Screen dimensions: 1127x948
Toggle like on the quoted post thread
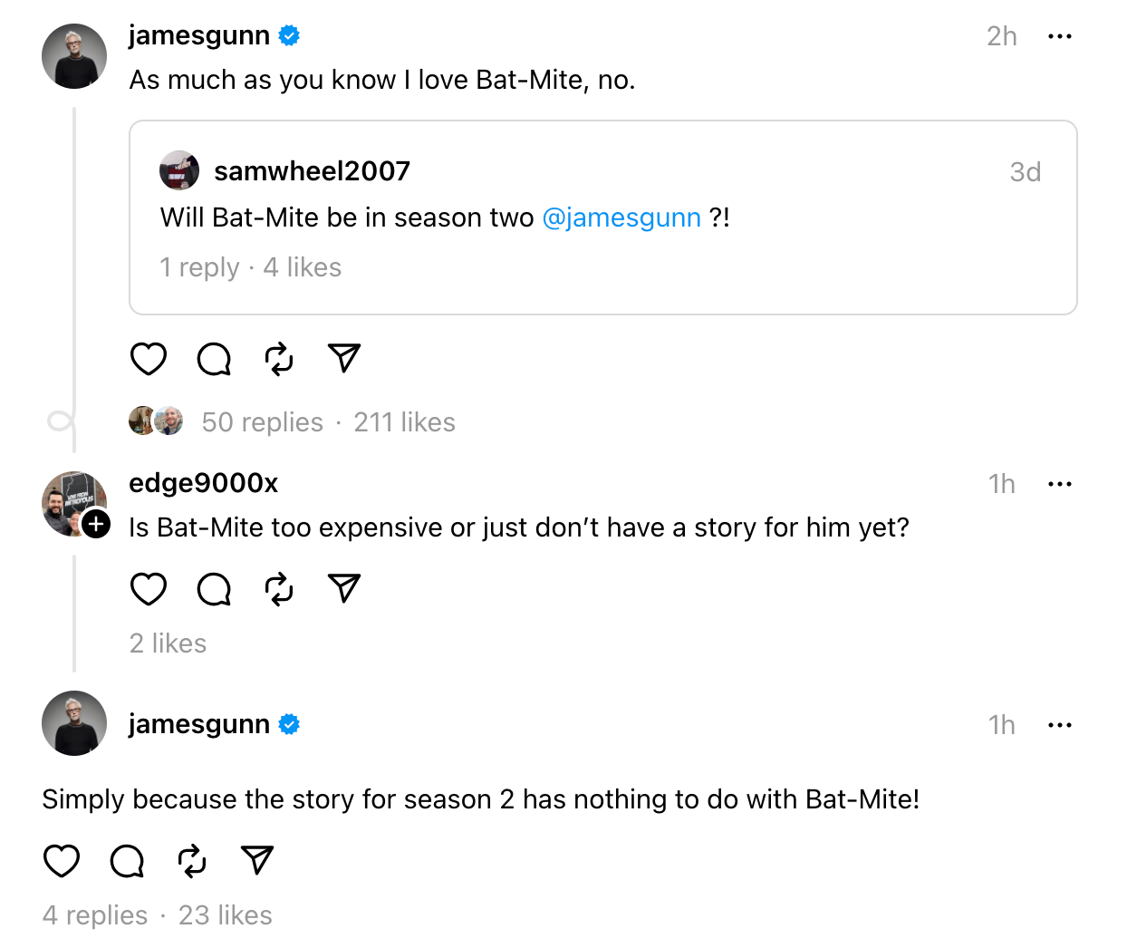pos(148,359)
